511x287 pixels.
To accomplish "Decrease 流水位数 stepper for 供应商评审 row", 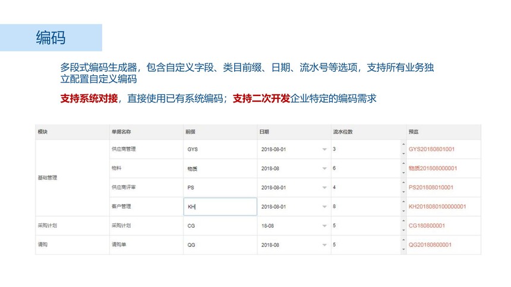I will tap(403, 192).
